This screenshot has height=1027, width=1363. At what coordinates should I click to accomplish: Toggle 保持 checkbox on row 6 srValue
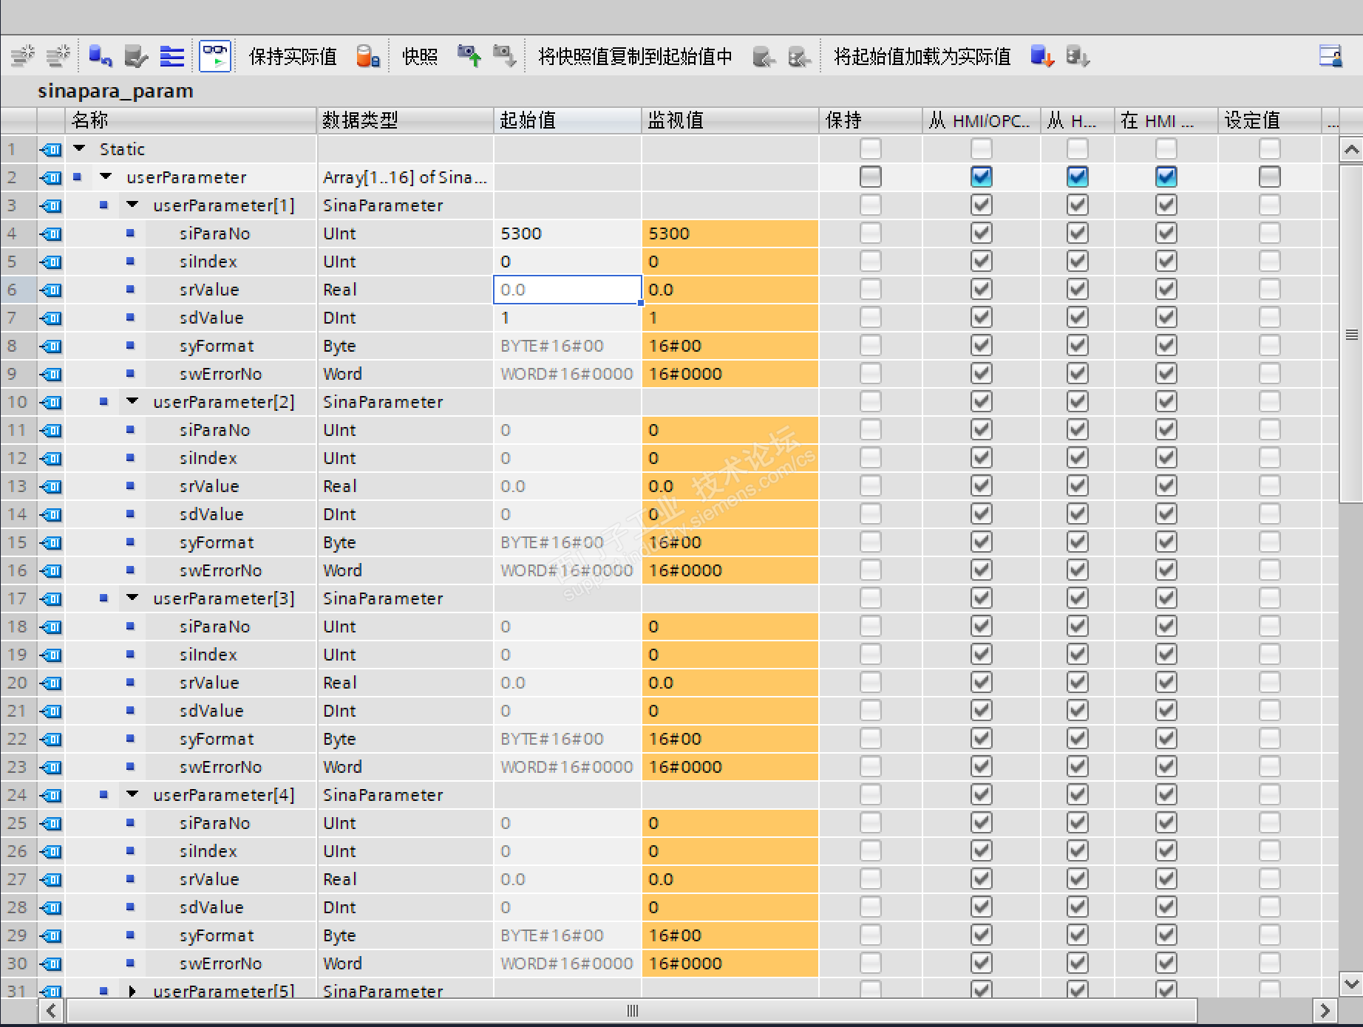point(871,290)
